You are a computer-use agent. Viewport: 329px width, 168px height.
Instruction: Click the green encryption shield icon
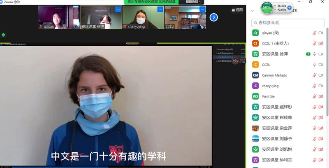pos(3,35)
